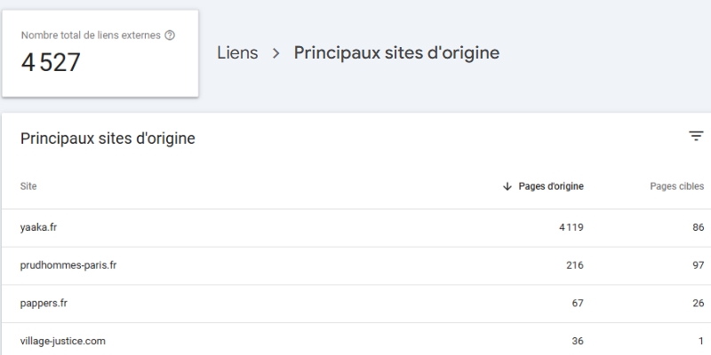Click the breadcrumb chevron after Liens
The height and width of the screenshot is (355, 711).
pyautogui.click(x=276, y=53)
